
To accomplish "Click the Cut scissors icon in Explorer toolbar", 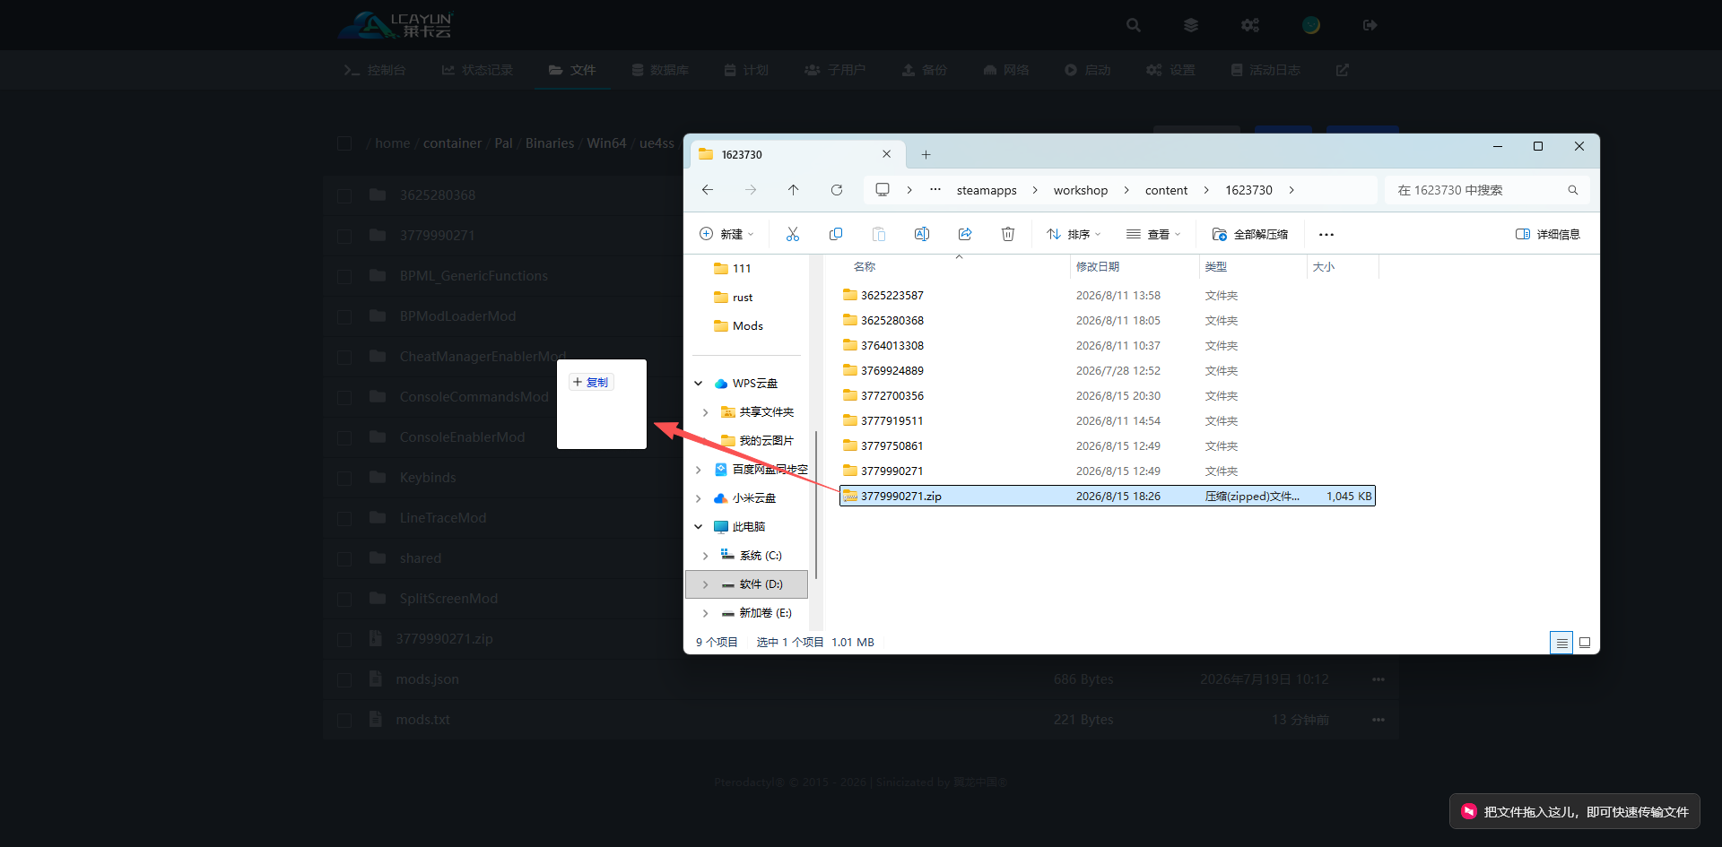I will [x=793, y=234].
